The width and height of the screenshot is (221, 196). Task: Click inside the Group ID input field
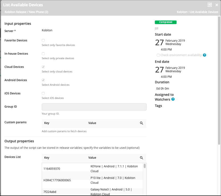click(x=94, y=107)
